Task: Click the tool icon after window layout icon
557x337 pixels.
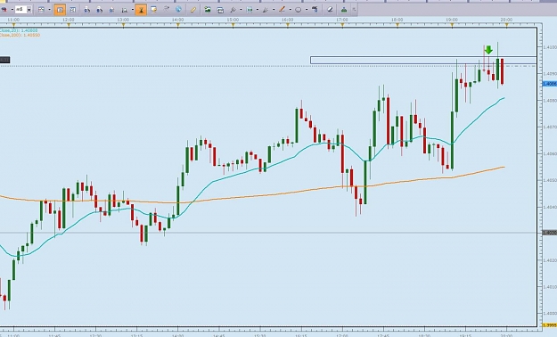Action: pyautogui.click(x=233, y=10)
